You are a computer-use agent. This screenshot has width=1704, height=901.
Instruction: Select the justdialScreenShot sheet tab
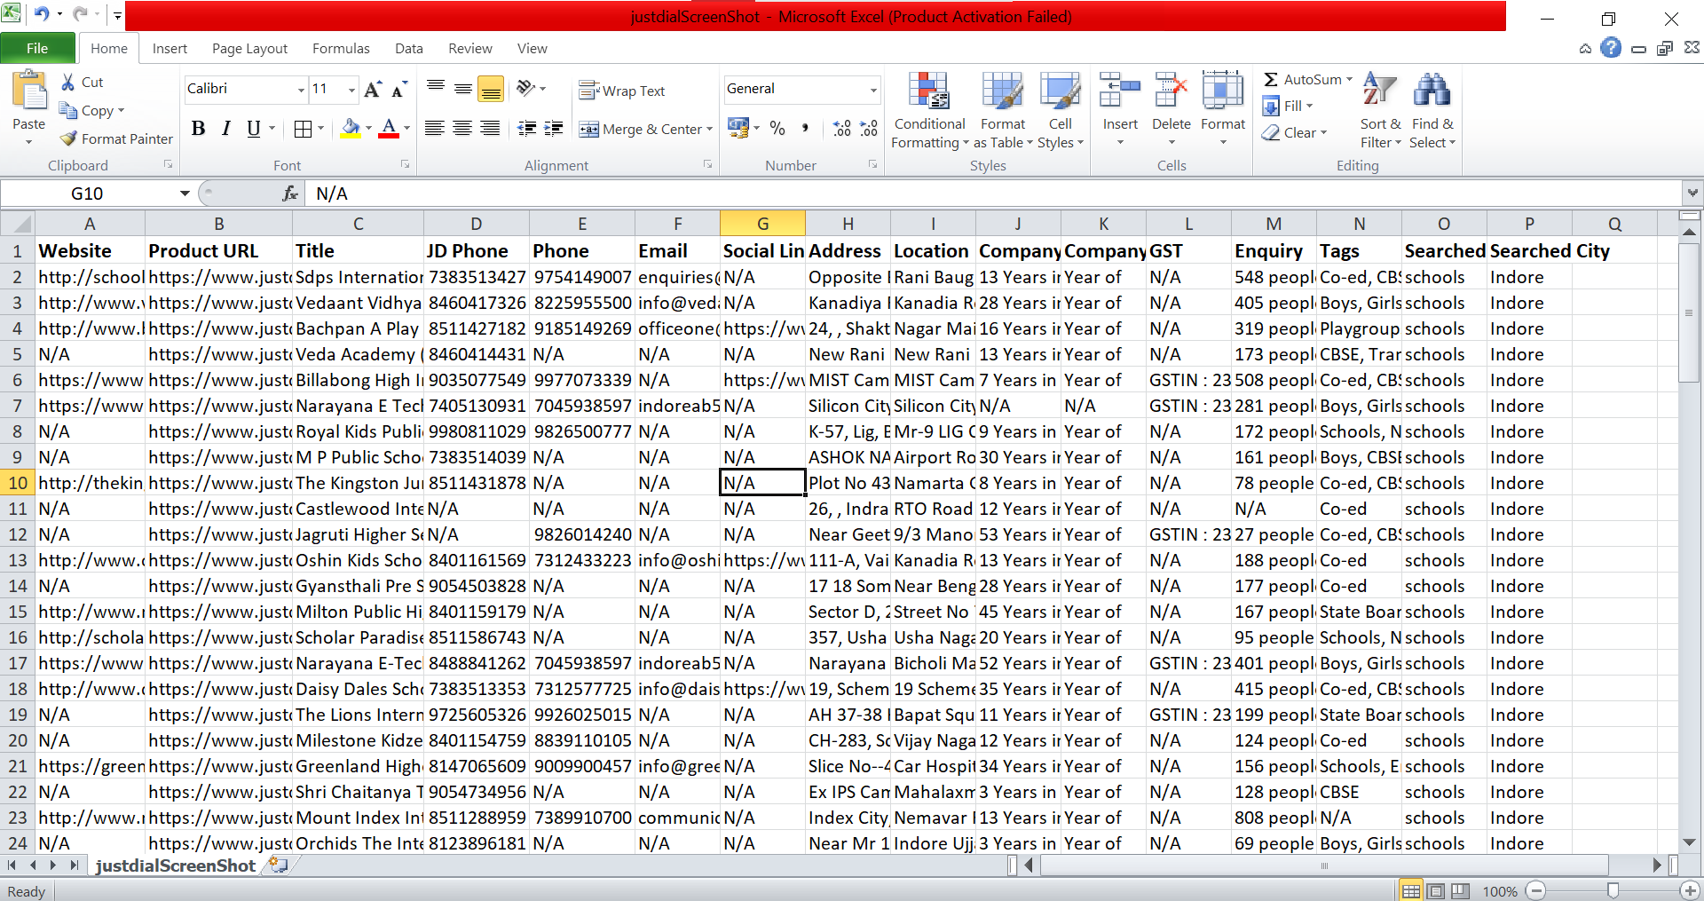(175, 865)
